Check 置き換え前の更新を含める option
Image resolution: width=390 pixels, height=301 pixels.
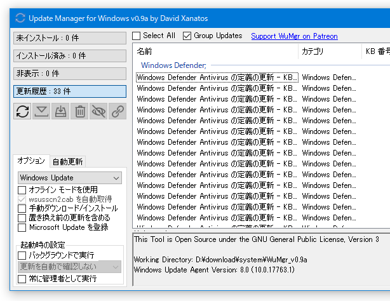pos(22,218)
